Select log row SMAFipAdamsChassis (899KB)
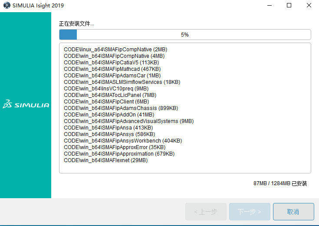The image size is (319, 226). (121, 108)
